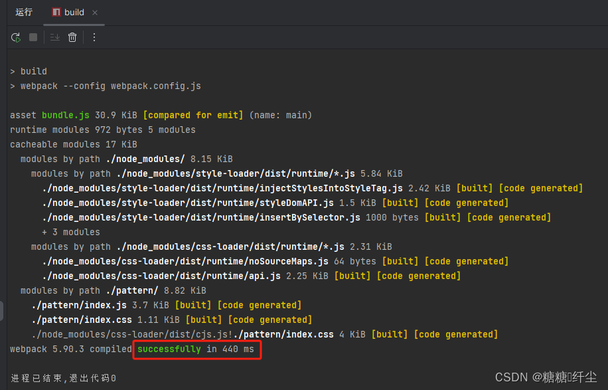Click the injectStylesIntoStyleTag.js module path

tap(222, 188)
